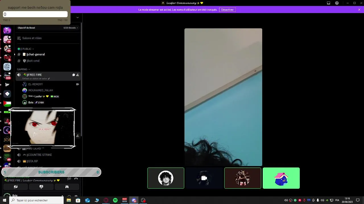Open server with 18 notification badge
Image resolution: width=364 pixels, height=204 pixels.
7,39
